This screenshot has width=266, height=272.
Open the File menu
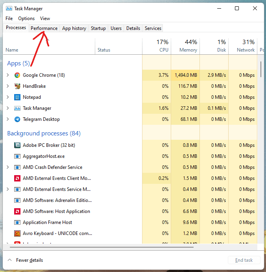coord(9,19)
